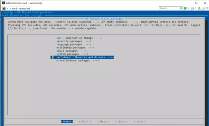
Task: Open the dropdown arrow beside the green plus
Action: [x=189, y=8]
